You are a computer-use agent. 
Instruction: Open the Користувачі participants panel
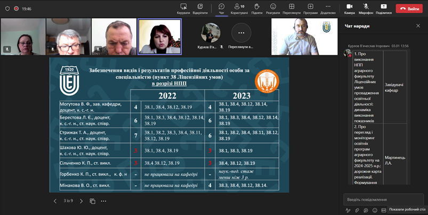(239, 8)
